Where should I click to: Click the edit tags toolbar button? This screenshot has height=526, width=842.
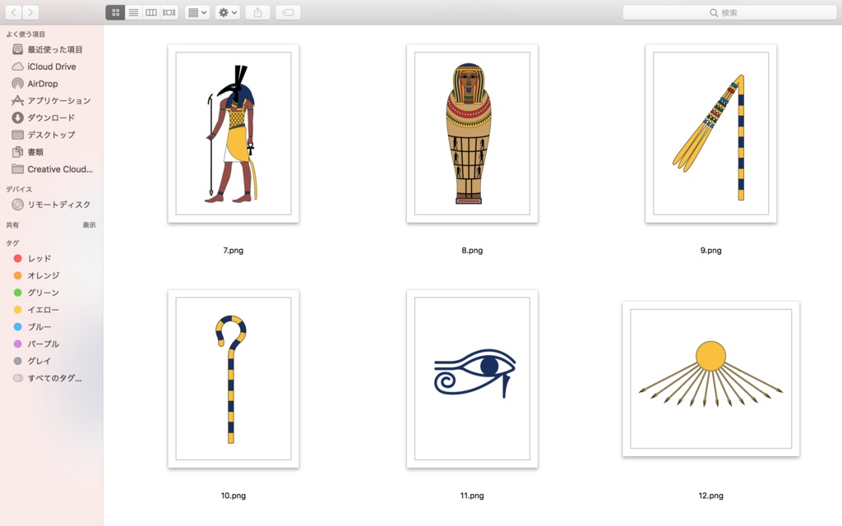point(288,12)
